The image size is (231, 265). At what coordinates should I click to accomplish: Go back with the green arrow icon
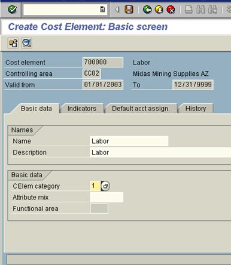click(x=147, y=10)
